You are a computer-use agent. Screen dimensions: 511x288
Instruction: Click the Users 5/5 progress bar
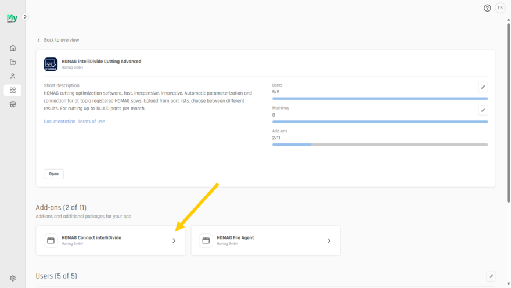point(380,98)
